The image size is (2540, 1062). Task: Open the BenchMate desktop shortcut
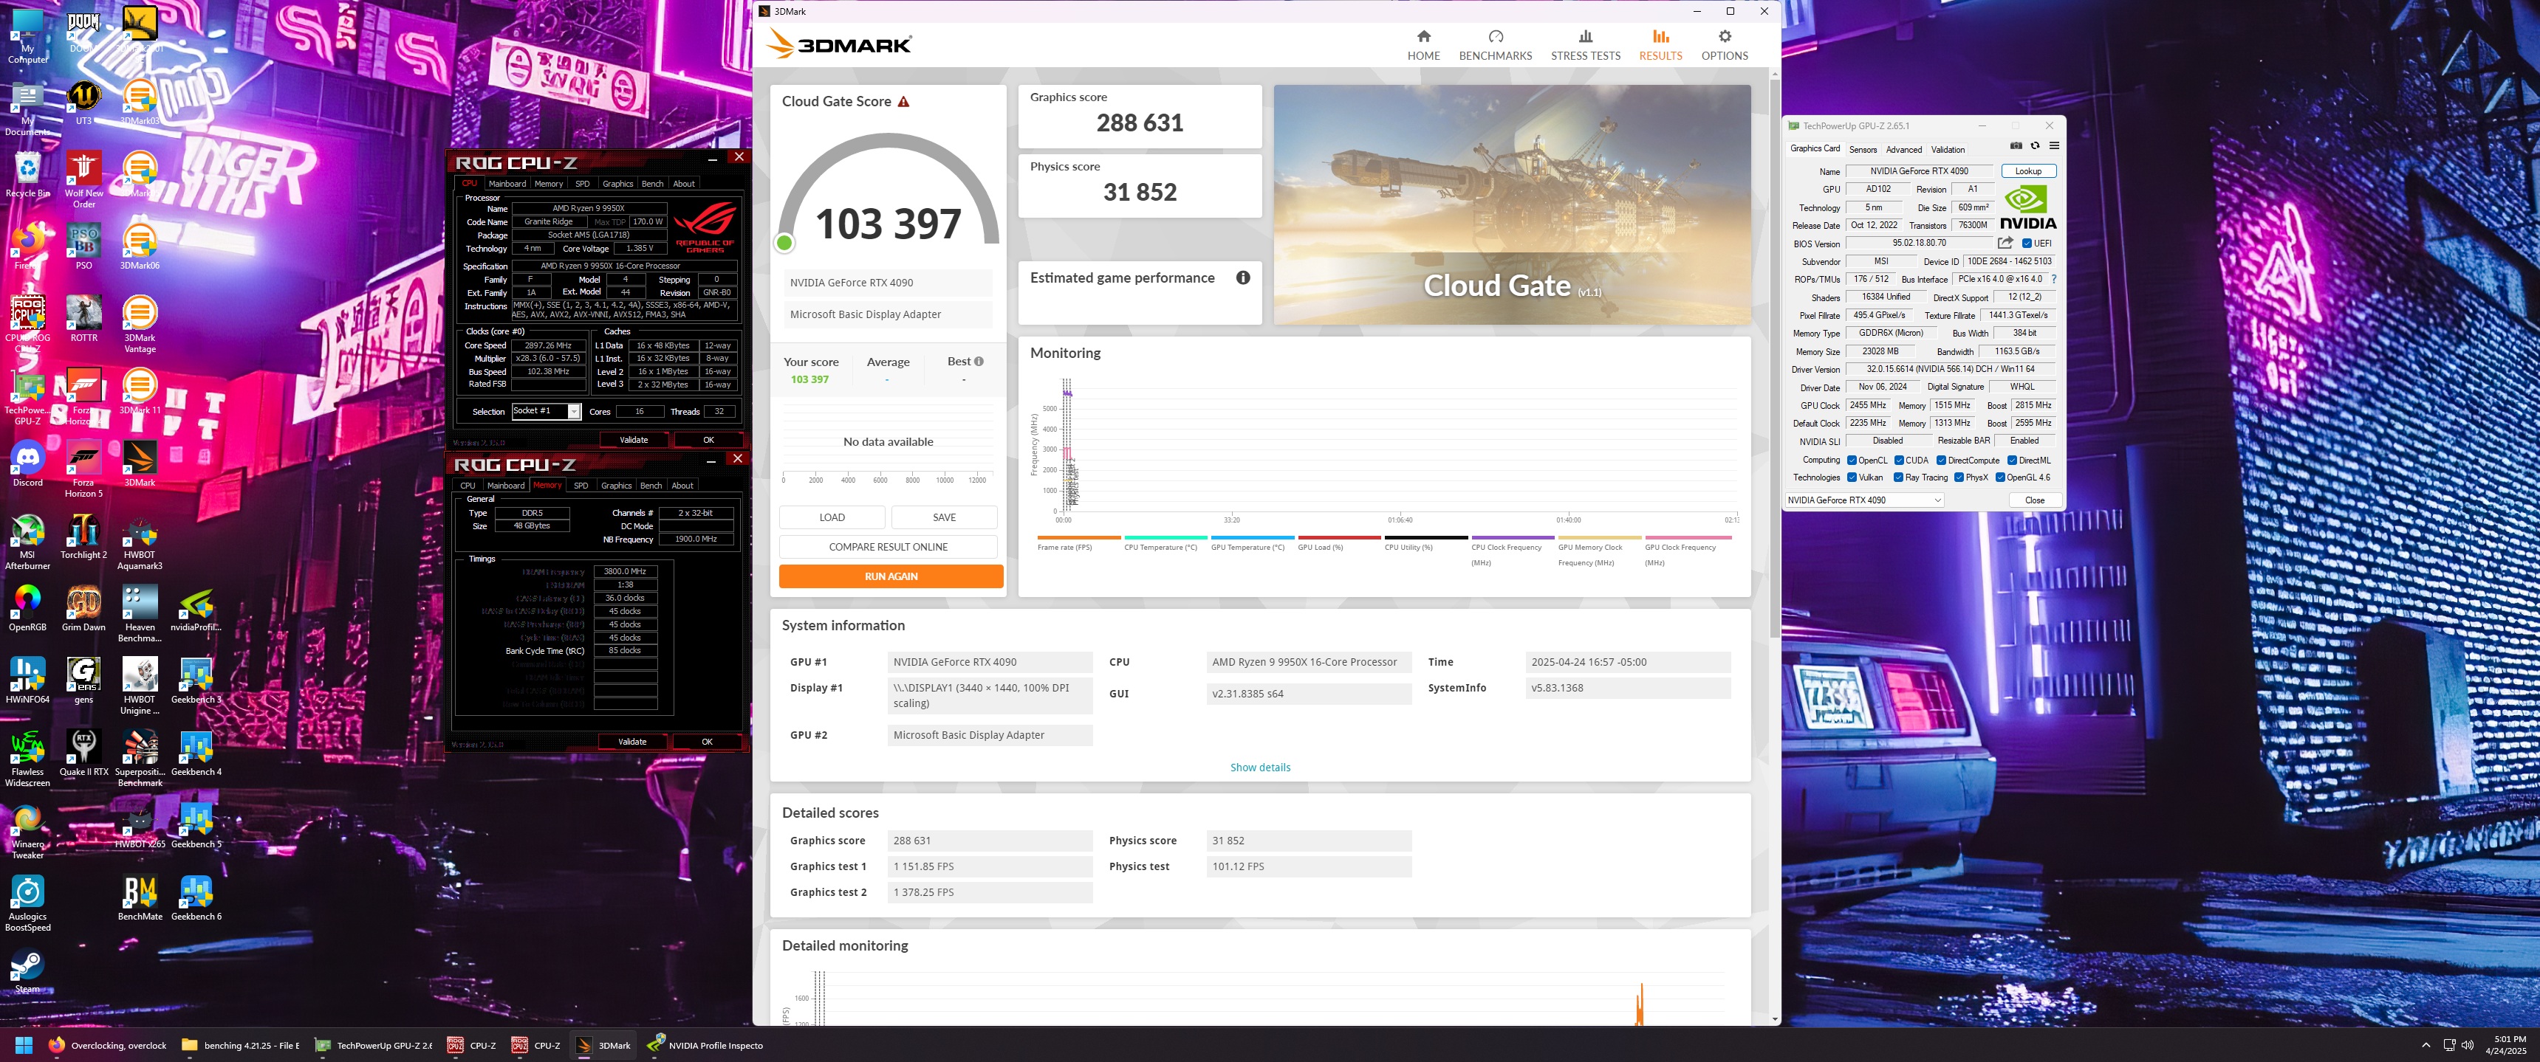[140, 897]
